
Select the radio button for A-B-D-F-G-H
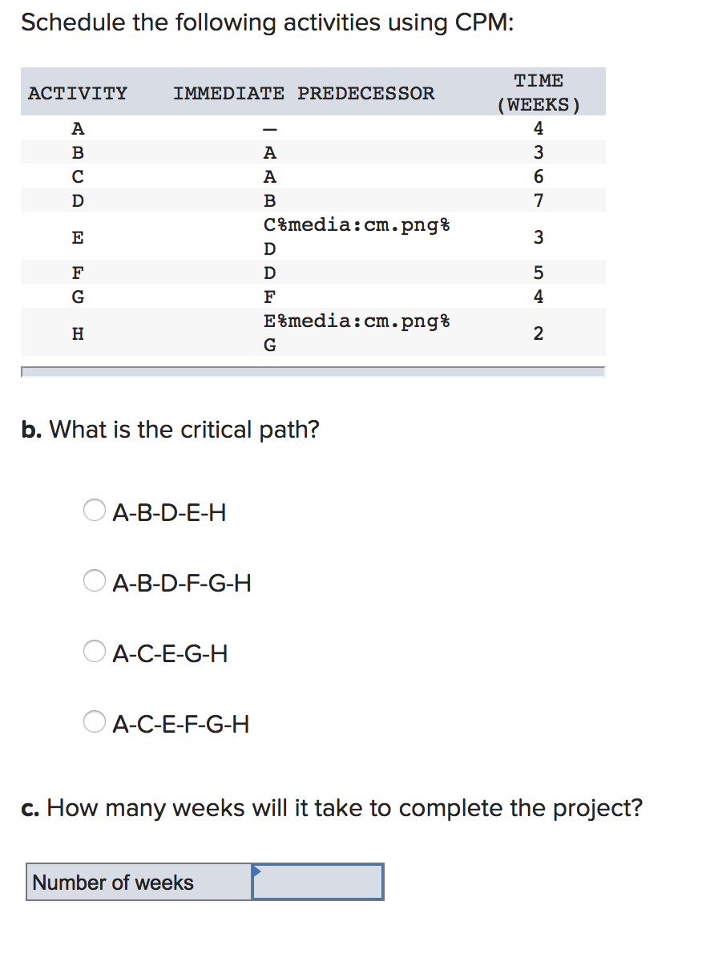[94, 580]
